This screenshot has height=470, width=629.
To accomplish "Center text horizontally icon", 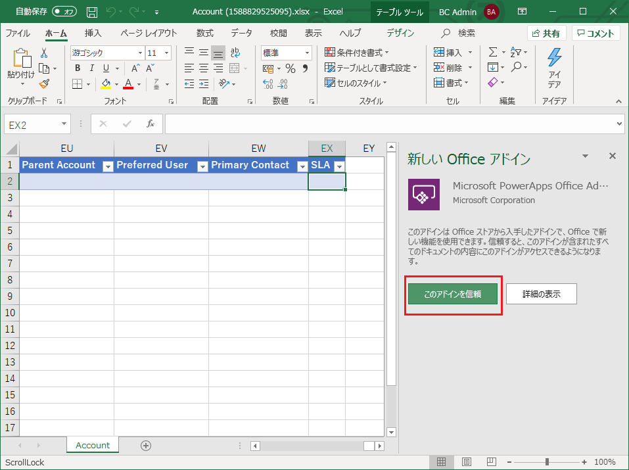I will (x=204, y=68).
